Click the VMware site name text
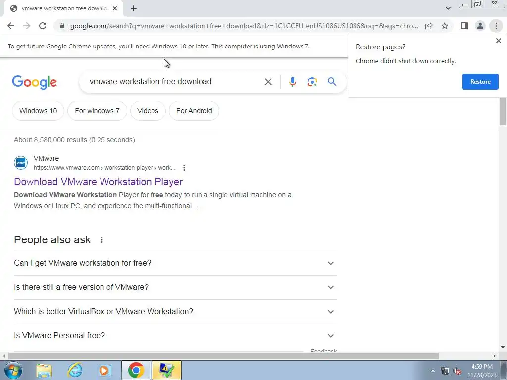 click(46, 158)
